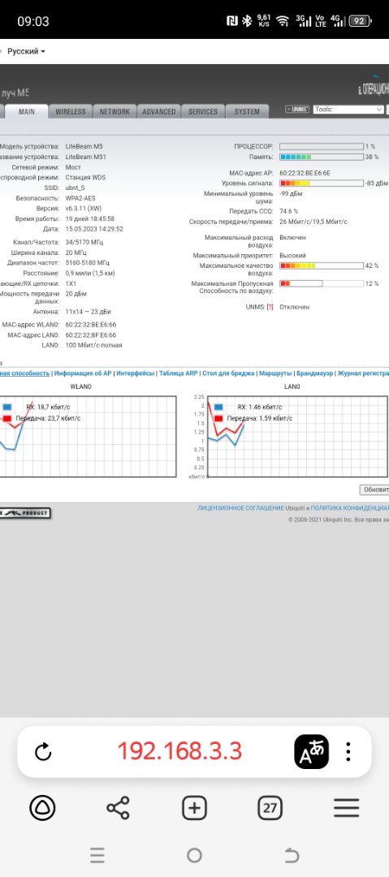This screenshot has width=389, height=877.
Task: Click the signal level bar
Action: coord(322,183)
